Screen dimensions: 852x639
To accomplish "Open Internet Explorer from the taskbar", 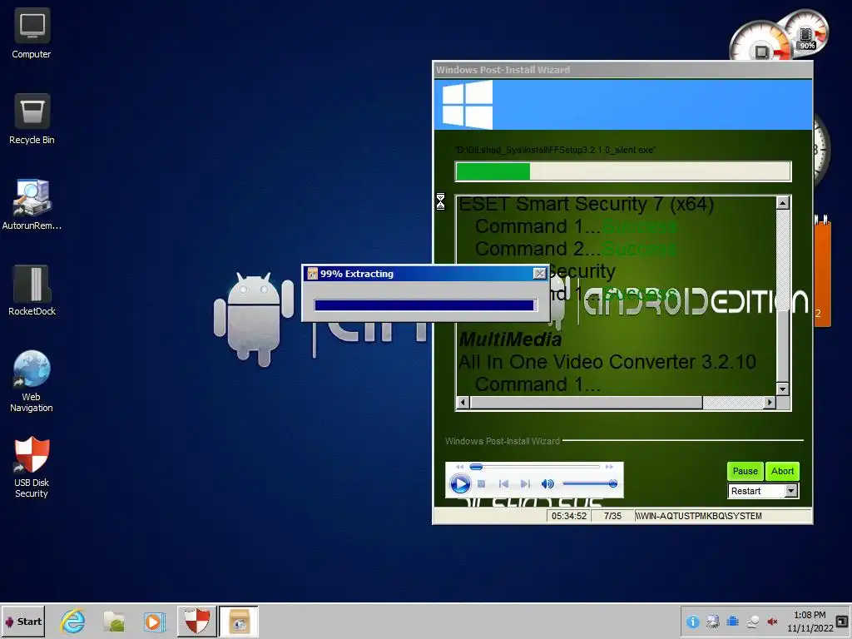I will coord(73,622).
